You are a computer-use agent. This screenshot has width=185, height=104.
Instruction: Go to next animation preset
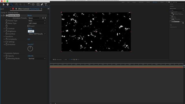(45, 18)
